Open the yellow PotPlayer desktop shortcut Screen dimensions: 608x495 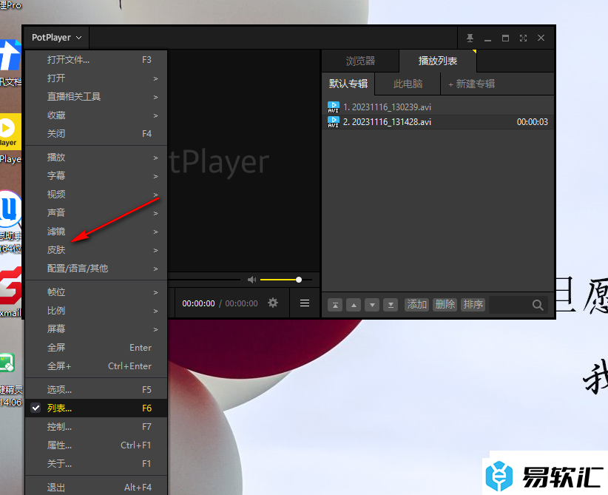point(10,132)
